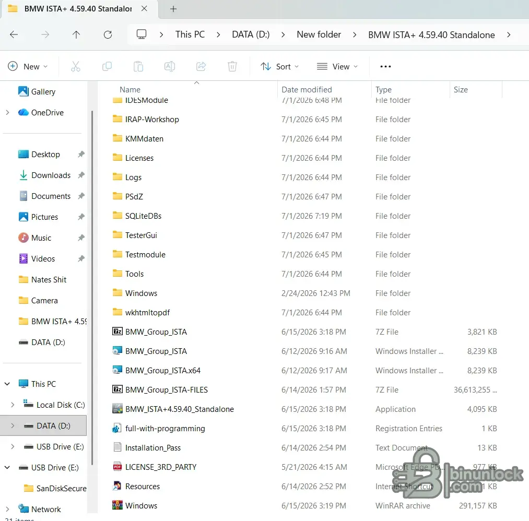Expand Network in the navigation pane
This screenshot has height=521, width=529.
tap(7, 509)
